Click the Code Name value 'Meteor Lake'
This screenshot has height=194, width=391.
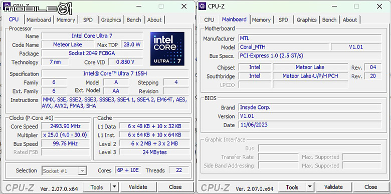68,44
